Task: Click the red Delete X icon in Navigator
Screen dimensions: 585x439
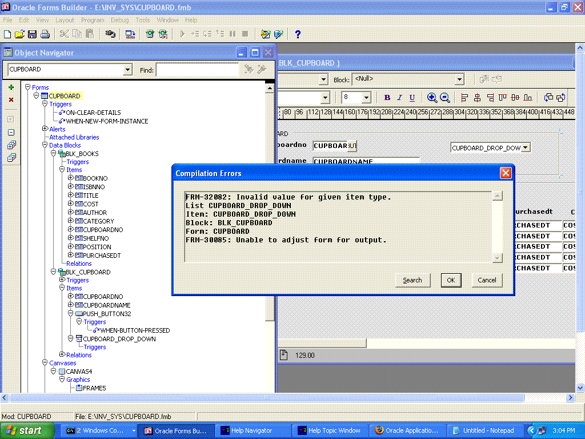Action: 11,99
